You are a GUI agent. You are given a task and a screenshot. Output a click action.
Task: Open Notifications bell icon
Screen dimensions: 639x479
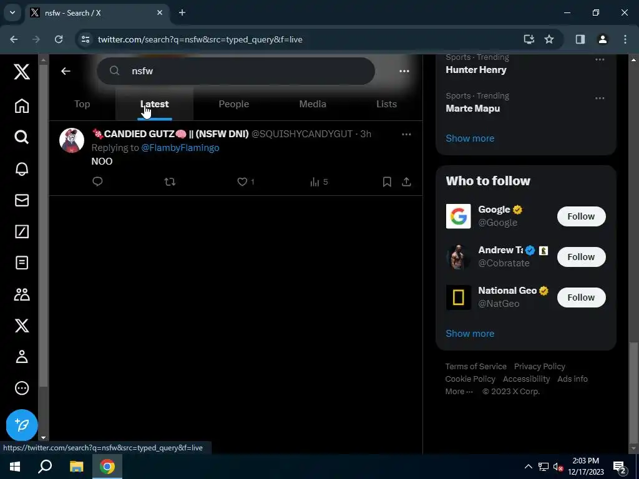point(22,168)
